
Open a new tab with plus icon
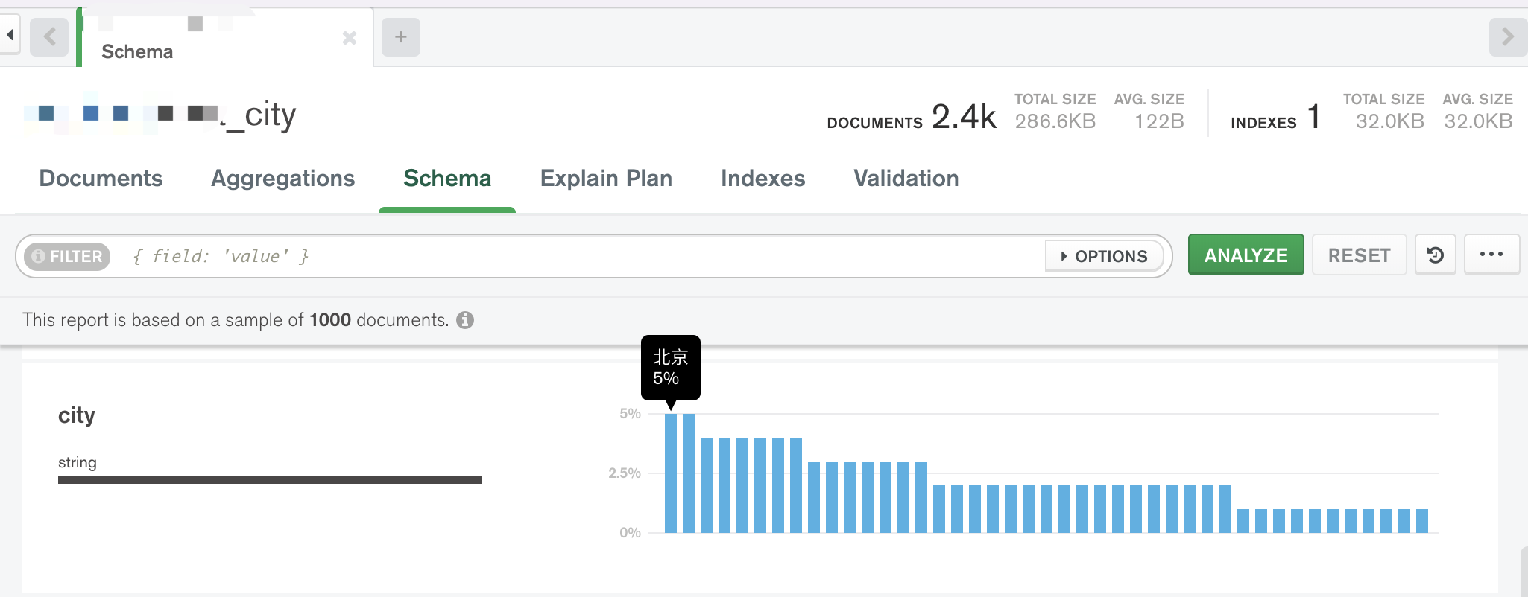point(401,36)
